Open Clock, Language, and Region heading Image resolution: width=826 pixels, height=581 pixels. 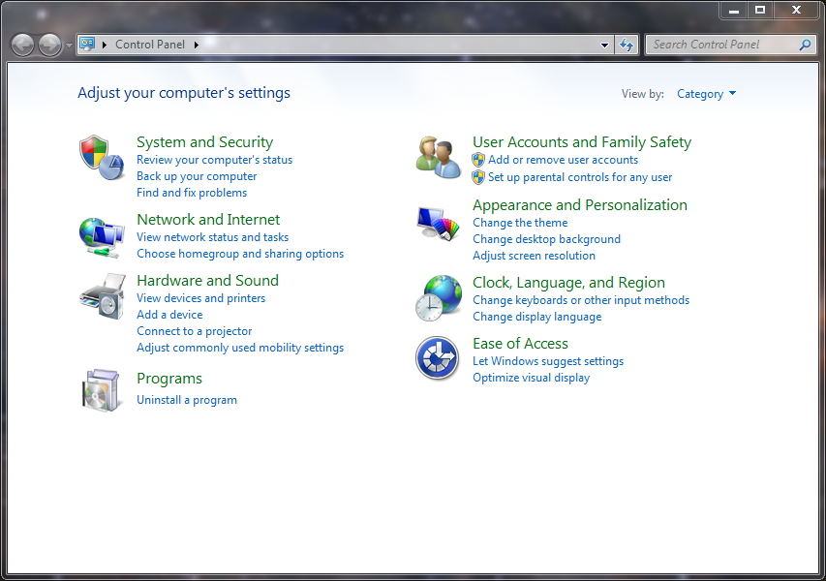coord(568,283)
